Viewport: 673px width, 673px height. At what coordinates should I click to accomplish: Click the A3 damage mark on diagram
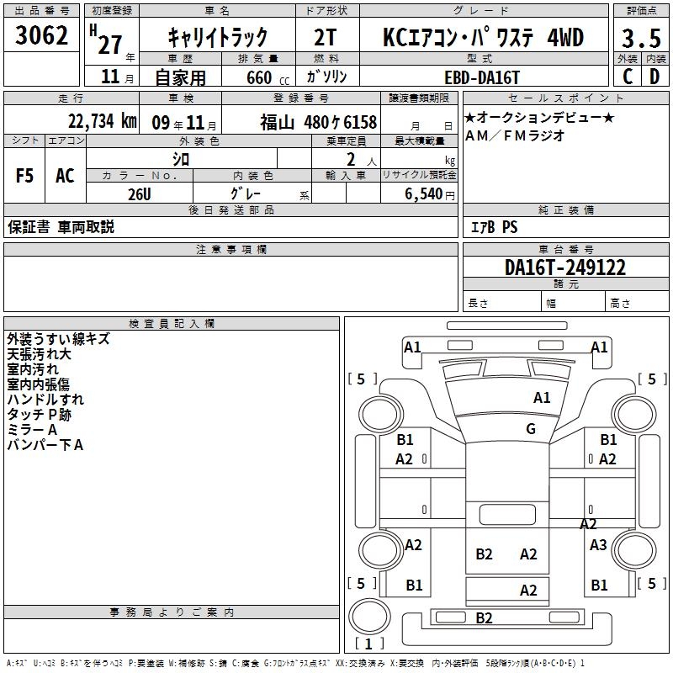coord(598,545)
